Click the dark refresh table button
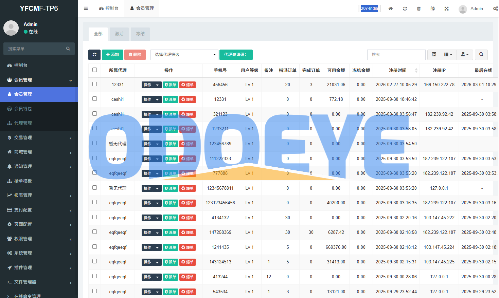 tap(94, 55)
